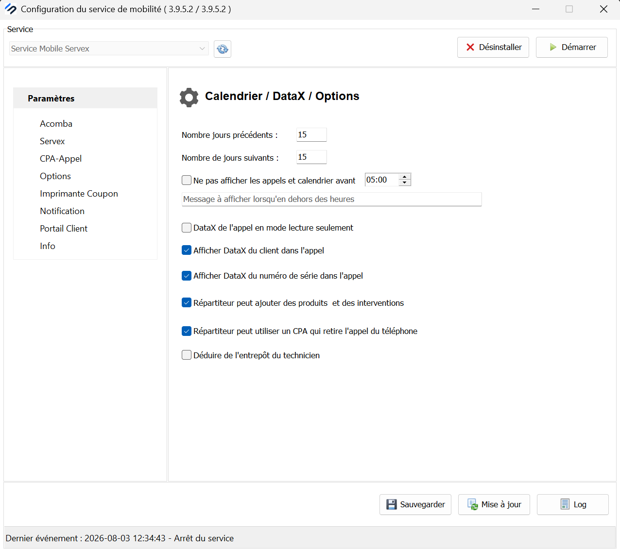This screenshot has width=620, height=549.
Task: Click the Nombre jours précédents field
Action: coord(311,134)
